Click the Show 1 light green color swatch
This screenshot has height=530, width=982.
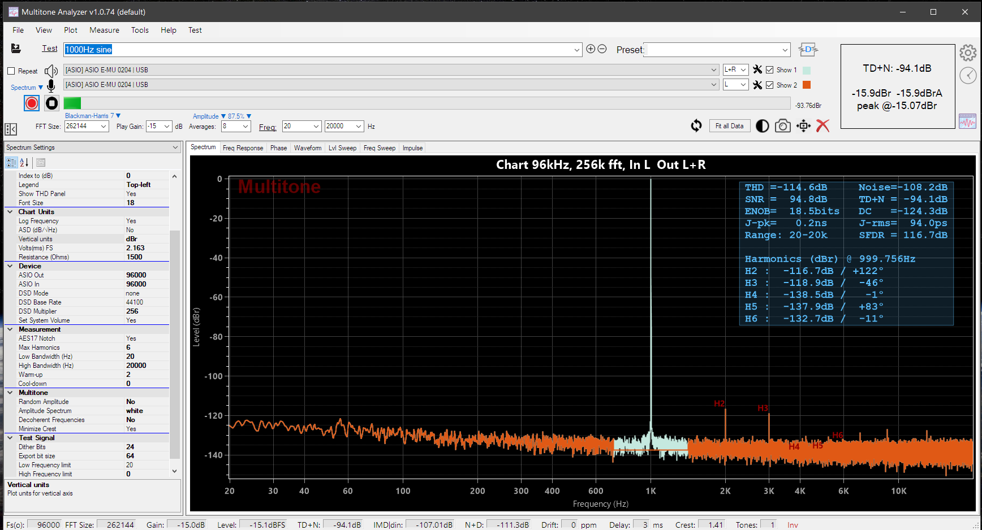807,70
